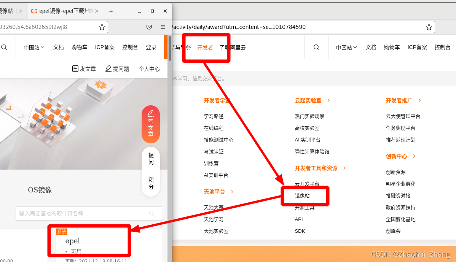Open API link

point(299,219)
